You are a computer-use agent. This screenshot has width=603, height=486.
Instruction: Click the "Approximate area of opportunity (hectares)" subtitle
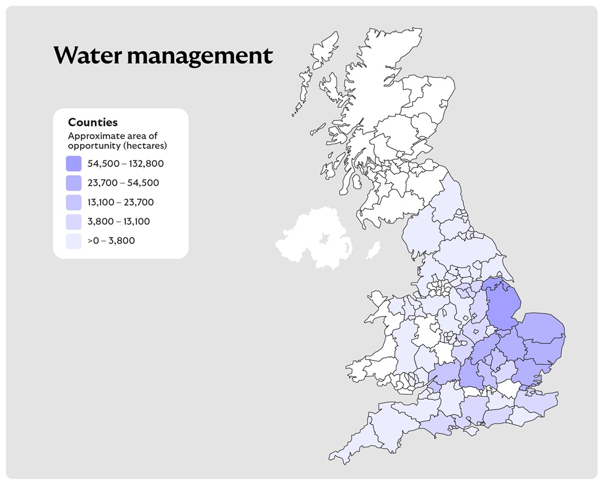pos(117,141)
